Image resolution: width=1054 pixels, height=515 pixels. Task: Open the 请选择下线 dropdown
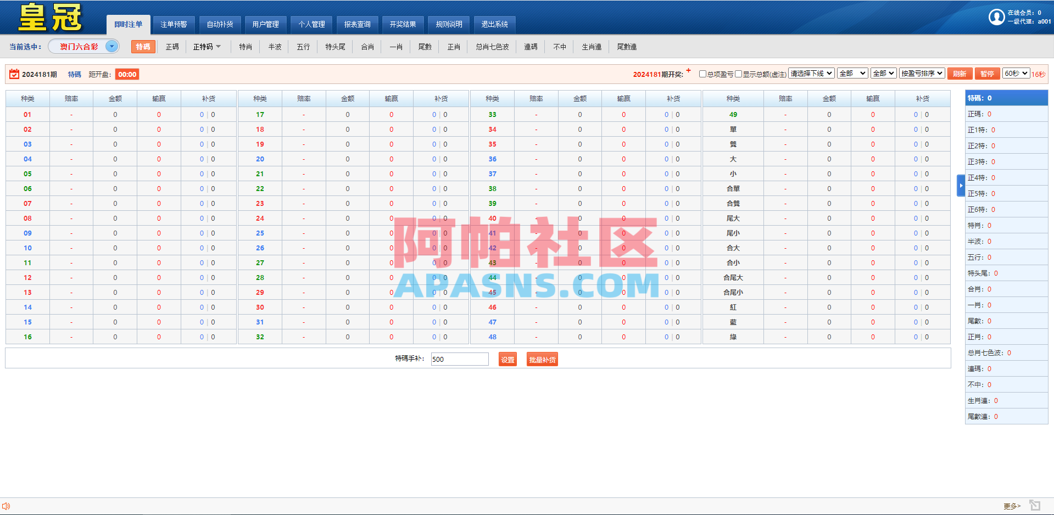coord(811,72)
